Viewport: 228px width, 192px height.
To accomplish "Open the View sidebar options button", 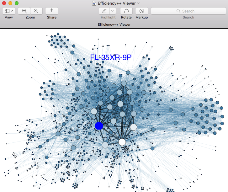I will coord(9,11).
